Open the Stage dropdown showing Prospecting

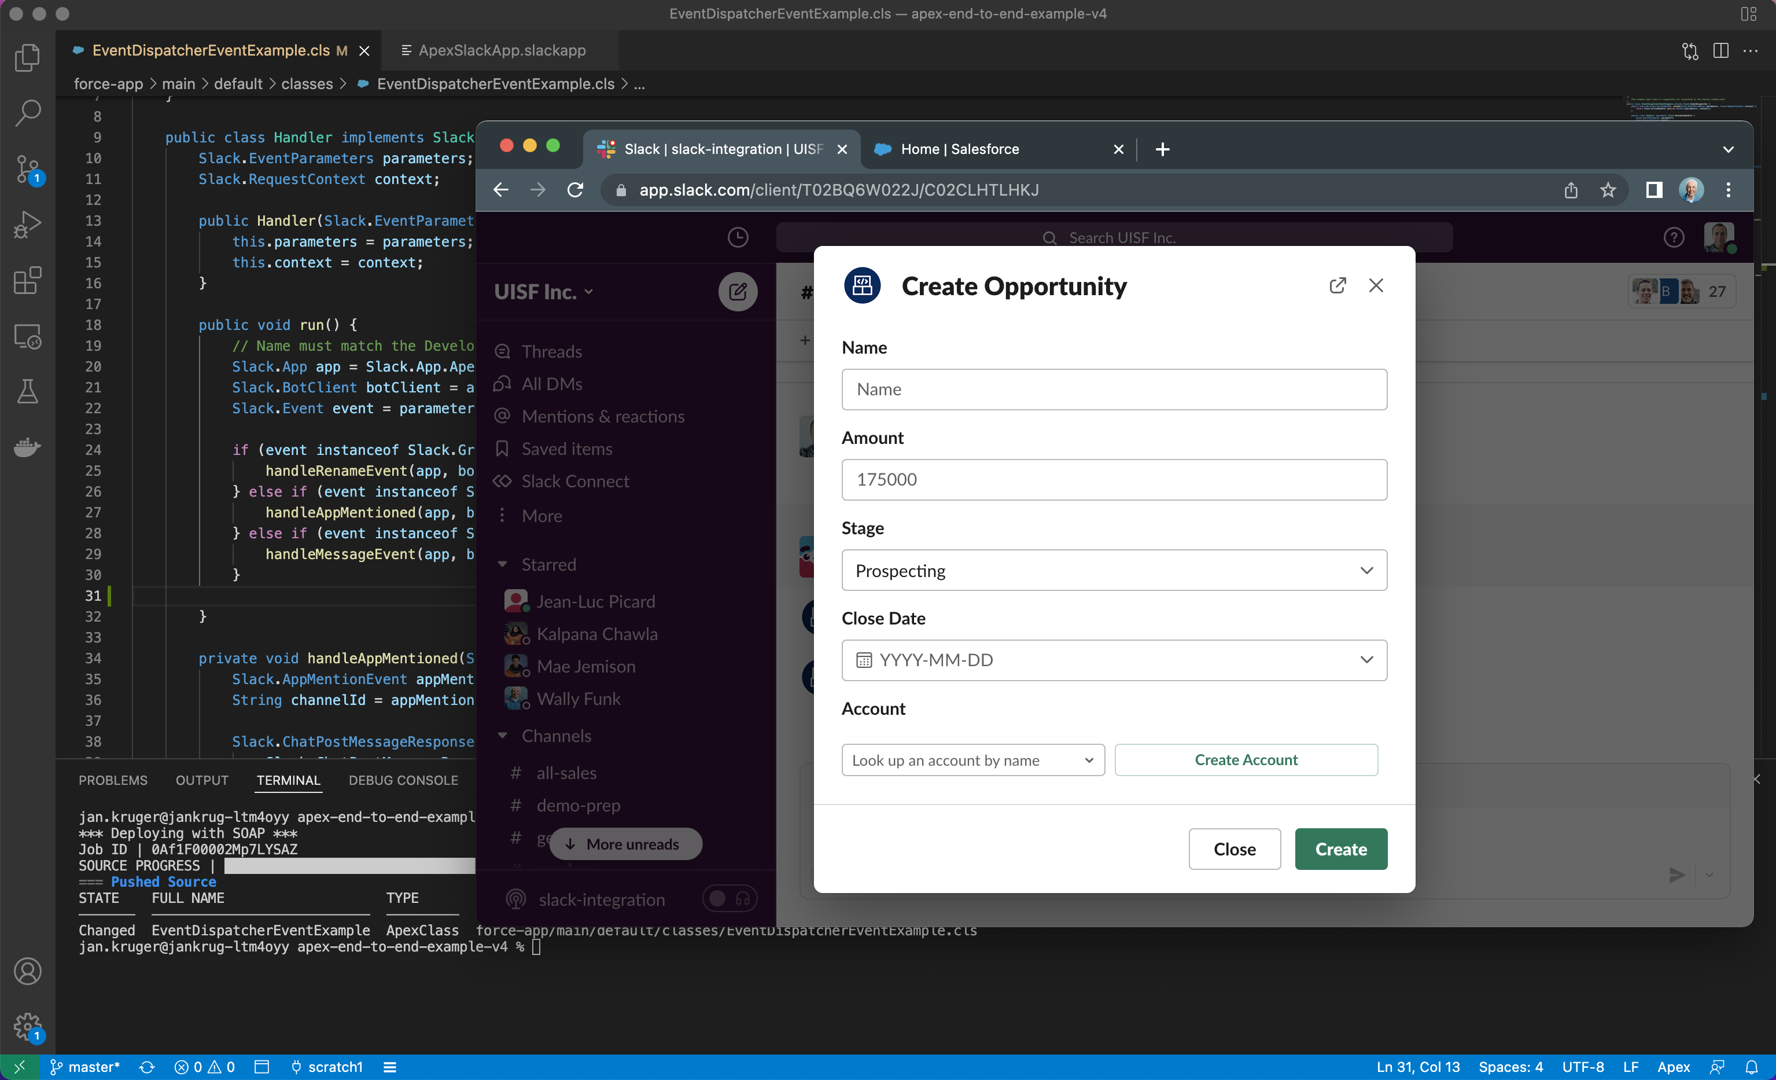tap(1114, 570)
